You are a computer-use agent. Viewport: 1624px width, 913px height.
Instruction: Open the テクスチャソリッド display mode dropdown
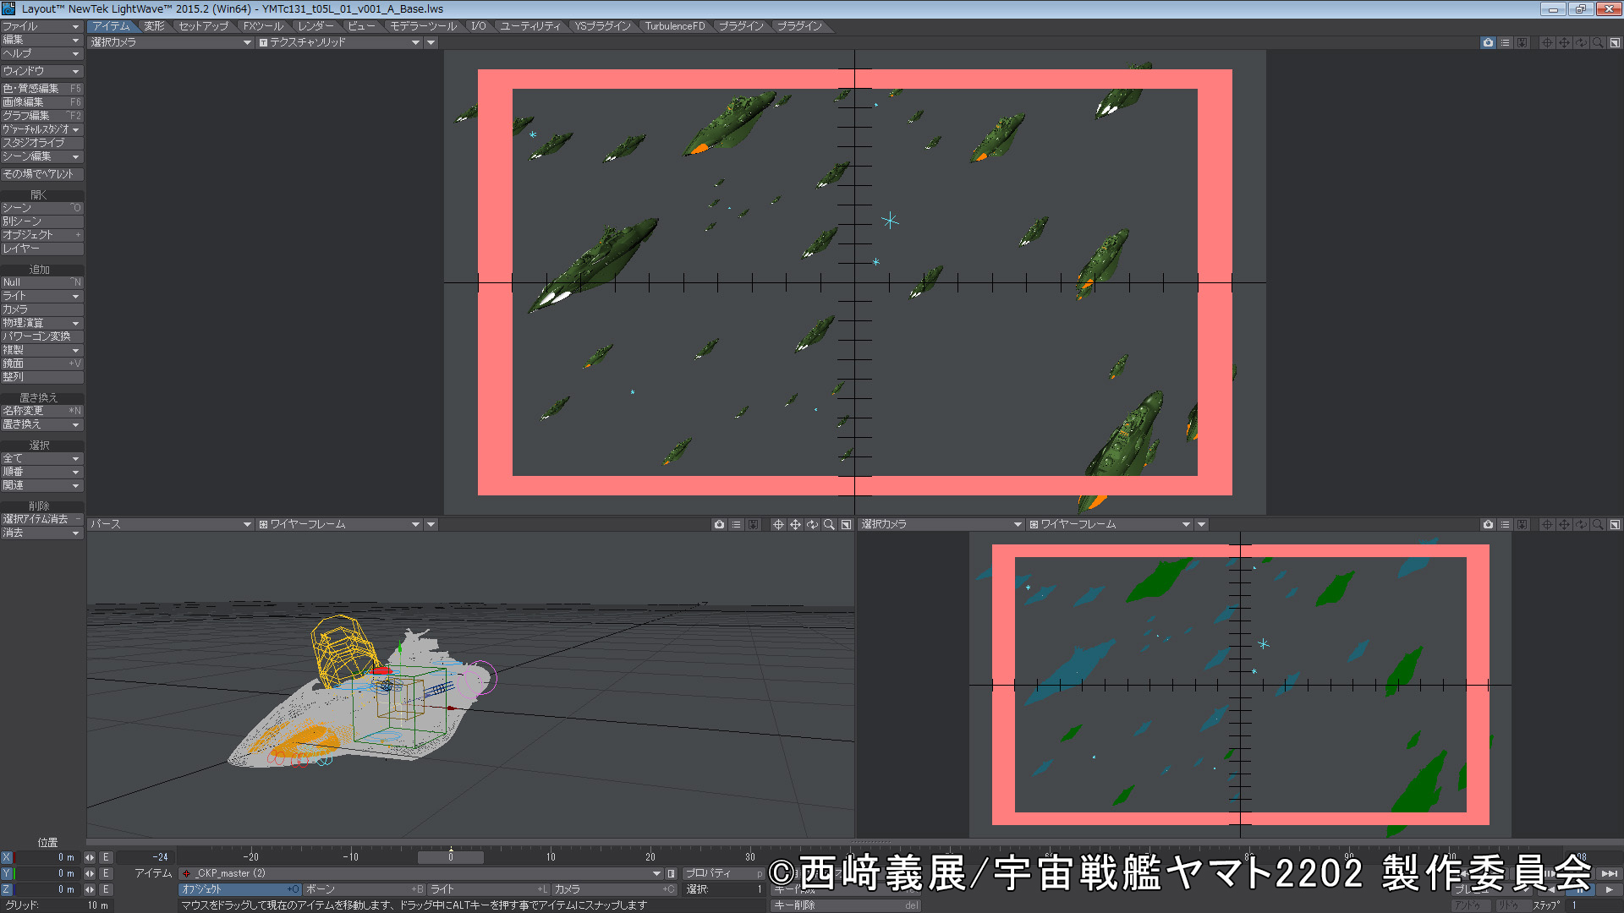340,42
